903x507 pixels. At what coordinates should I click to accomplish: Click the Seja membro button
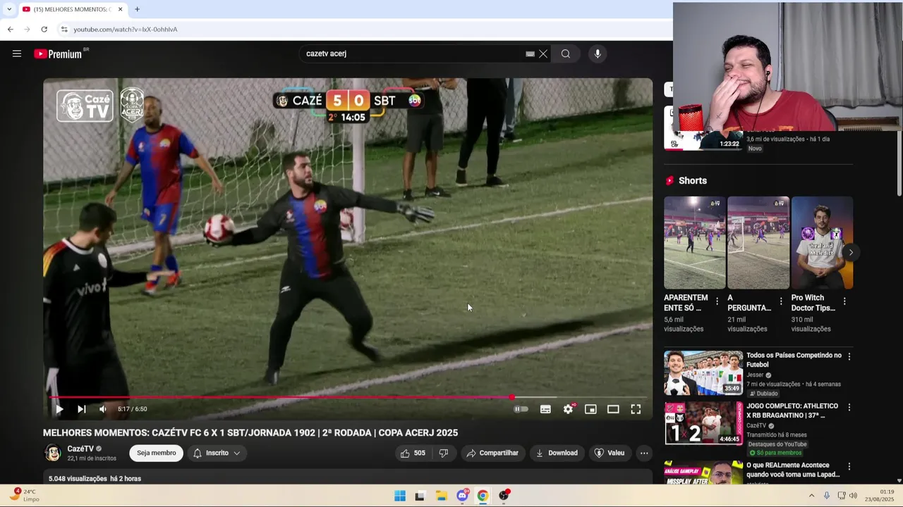click(x=157, y=453)
